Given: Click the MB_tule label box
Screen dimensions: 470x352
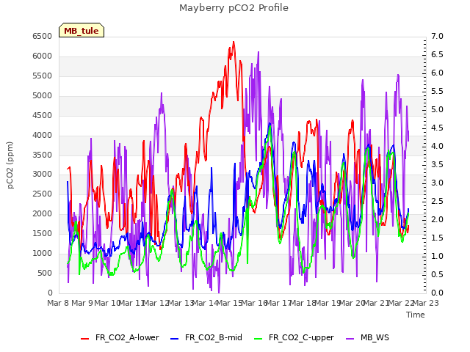Looking at the screenshot, I should (x=82, y=30).
